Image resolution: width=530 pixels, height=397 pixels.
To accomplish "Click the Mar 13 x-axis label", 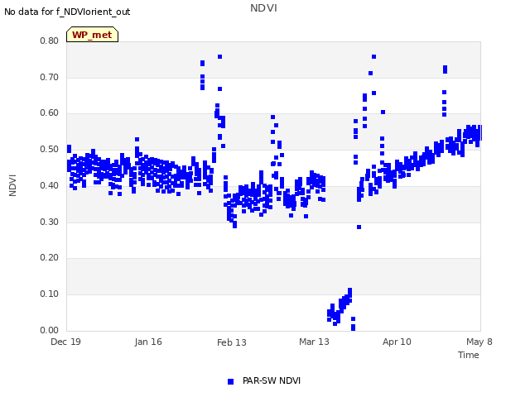I will (314, 342).
